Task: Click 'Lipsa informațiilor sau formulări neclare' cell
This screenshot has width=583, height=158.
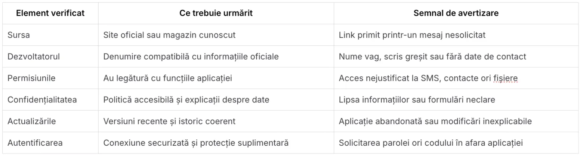Action: pos(456,100)
